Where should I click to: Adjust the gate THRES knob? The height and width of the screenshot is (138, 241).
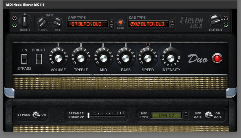(43, 23)
